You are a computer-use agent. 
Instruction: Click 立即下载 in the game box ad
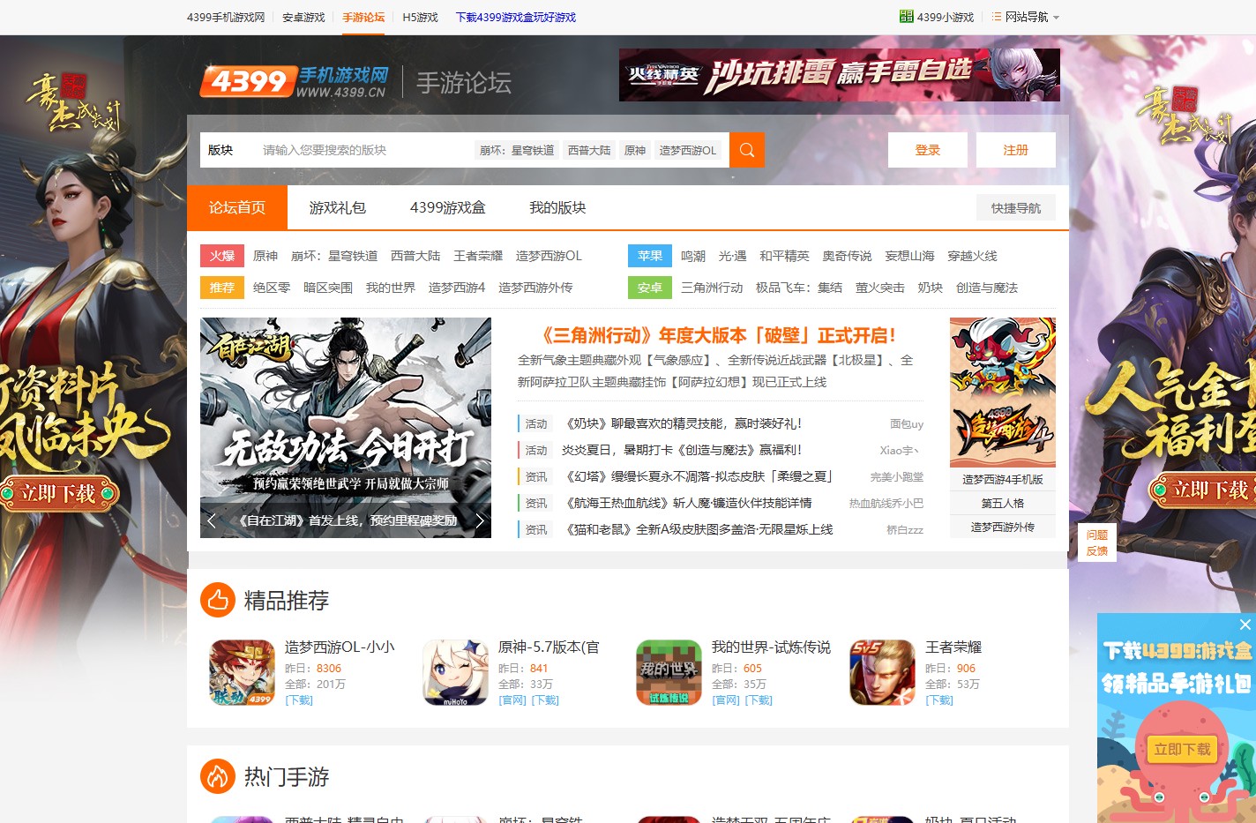point(1182,750)
